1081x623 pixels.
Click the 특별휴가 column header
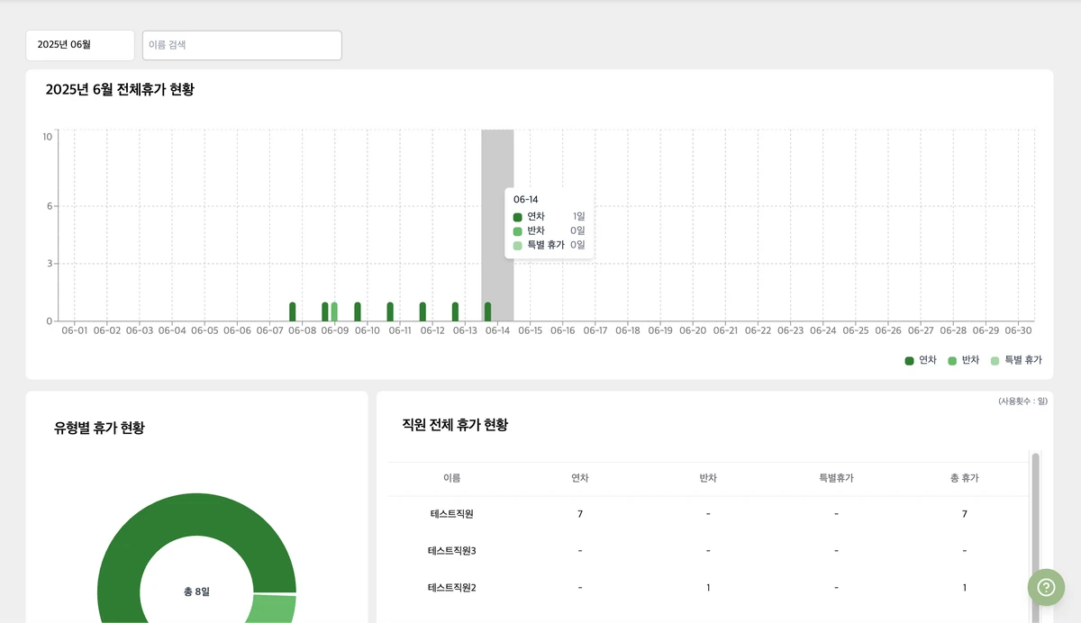pos(836,478)
